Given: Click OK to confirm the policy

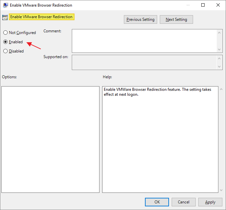Looking at the screenshot, I should [157, 202].
